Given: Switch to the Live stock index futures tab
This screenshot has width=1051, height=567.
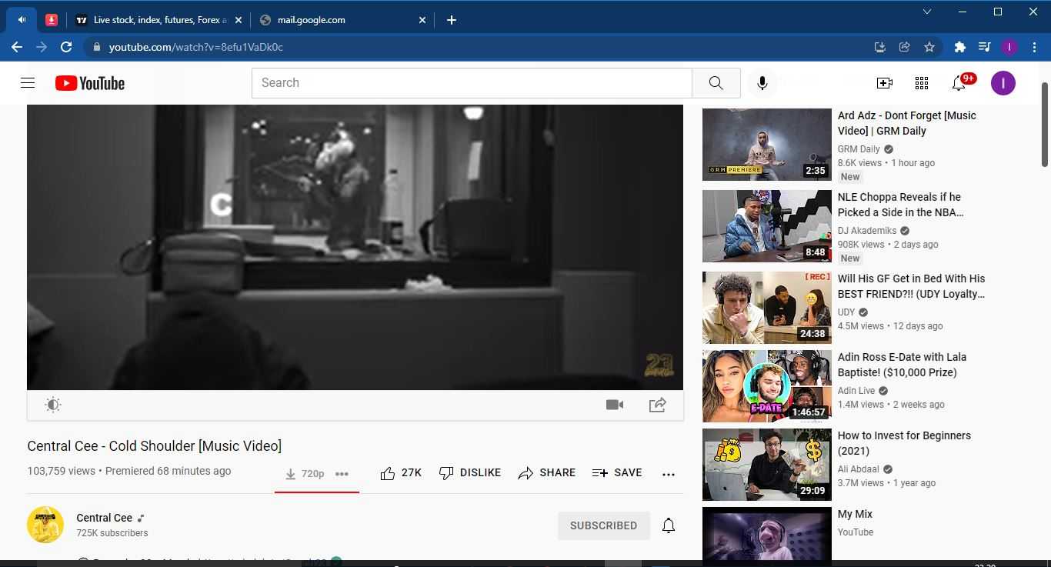Looking at the screenshot, I should pyautogui.click(x=158, y=20).
